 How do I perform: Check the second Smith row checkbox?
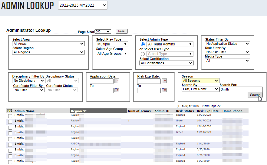10,122
